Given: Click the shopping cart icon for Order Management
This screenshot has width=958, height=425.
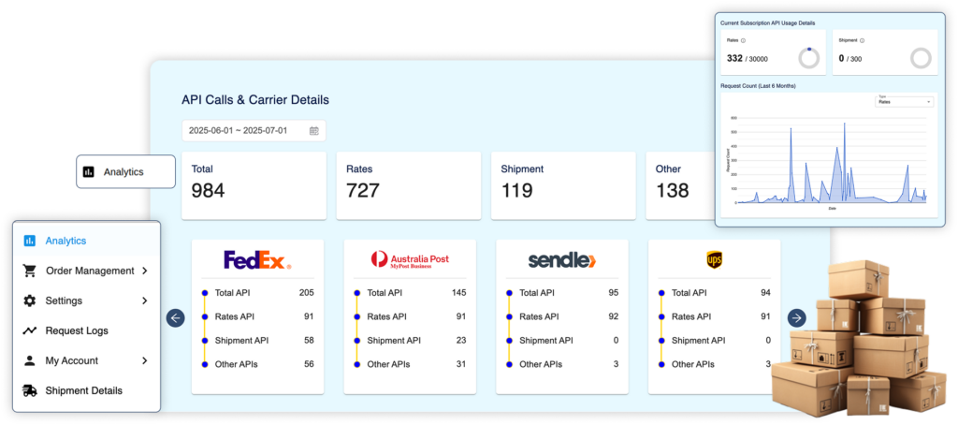Looking at the screenshot, I should 29,271.
